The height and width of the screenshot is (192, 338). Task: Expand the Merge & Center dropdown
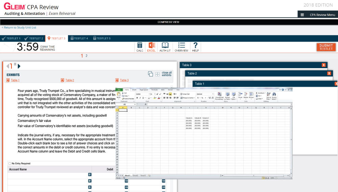pyautogui.click(x=194, y=98)
